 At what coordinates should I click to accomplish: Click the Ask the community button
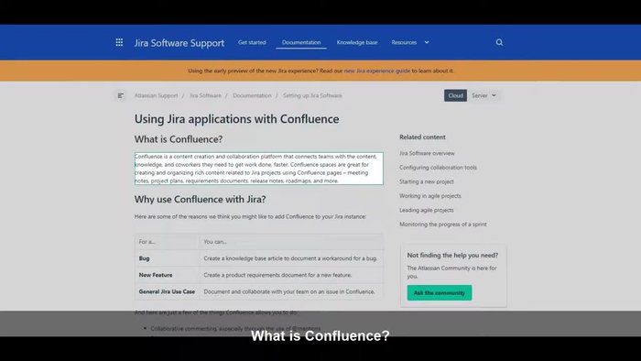click(440, 292)
